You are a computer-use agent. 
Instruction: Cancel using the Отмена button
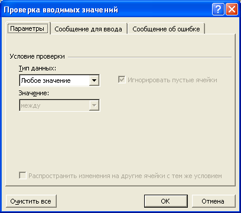[x=213, y=201]
